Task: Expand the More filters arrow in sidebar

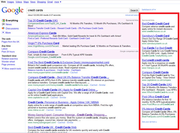Action: point(3,33)
